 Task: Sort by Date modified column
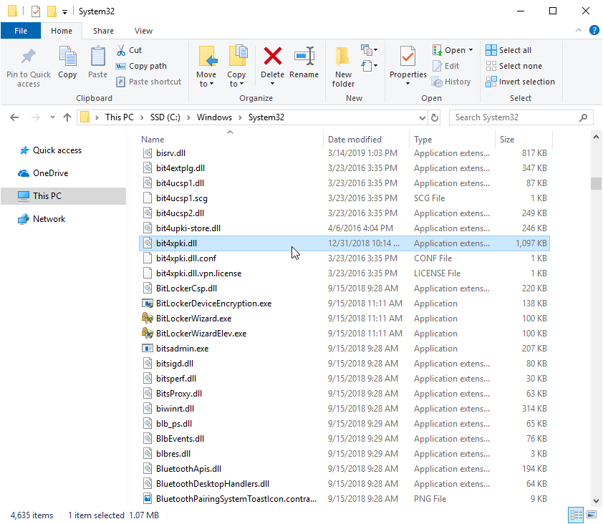pos(354,140)
